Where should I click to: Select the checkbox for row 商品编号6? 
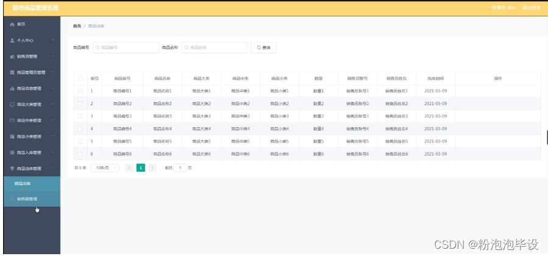coord(80,154)
